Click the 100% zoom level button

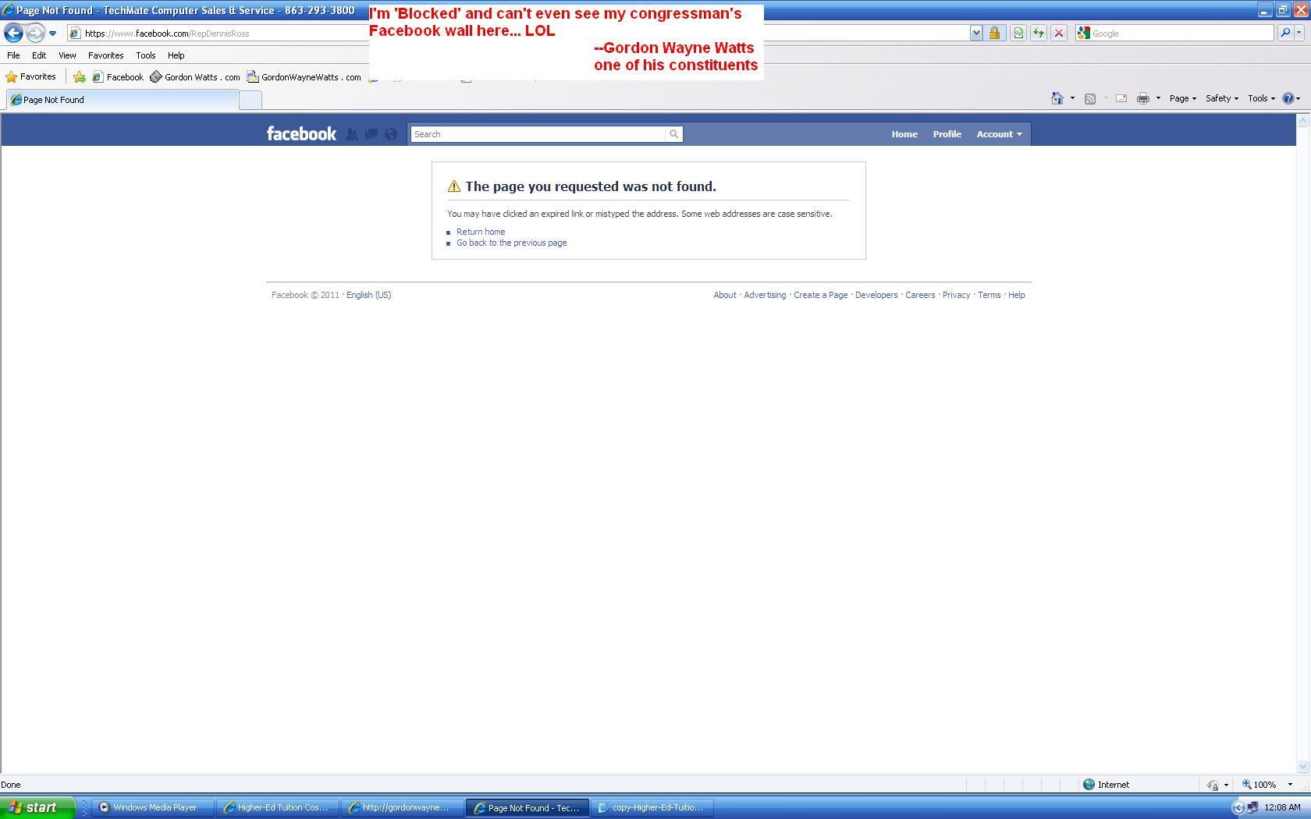[x=1259, y=785]
